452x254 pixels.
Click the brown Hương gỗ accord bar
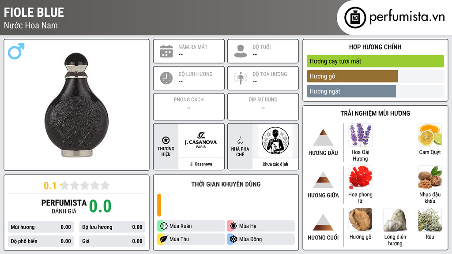point(352,76)
